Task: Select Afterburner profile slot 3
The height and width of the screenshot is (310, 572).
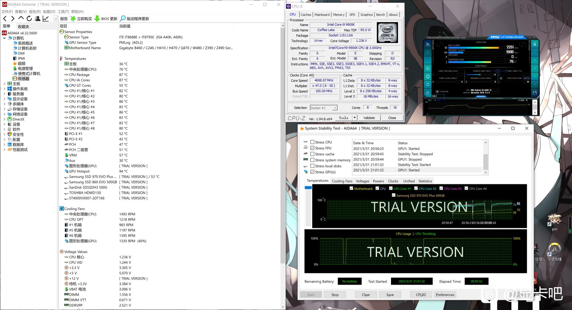Action: 535,68
